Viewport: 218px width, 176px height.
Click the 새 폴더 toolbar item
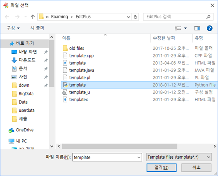click(37, 28)
